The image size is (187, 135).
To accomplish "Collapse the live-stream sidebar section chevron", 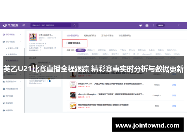I will pos(21,42).
